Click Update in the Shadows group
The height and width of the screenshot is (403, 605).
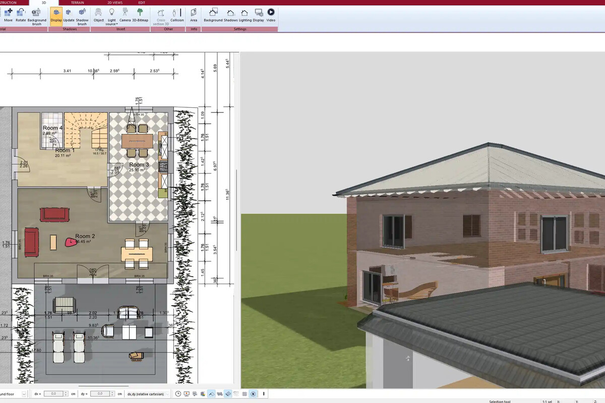click(x=69, y=14)
